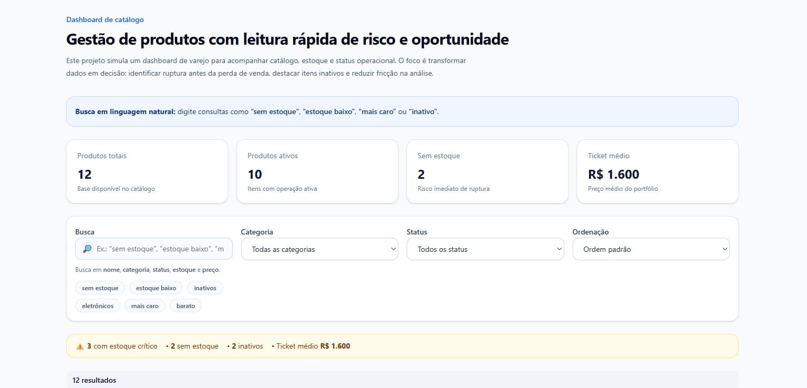Select the 'mais caro' filter chip
Image resolution: width=807 pixels, height=388 pixels.
point(145,305)
